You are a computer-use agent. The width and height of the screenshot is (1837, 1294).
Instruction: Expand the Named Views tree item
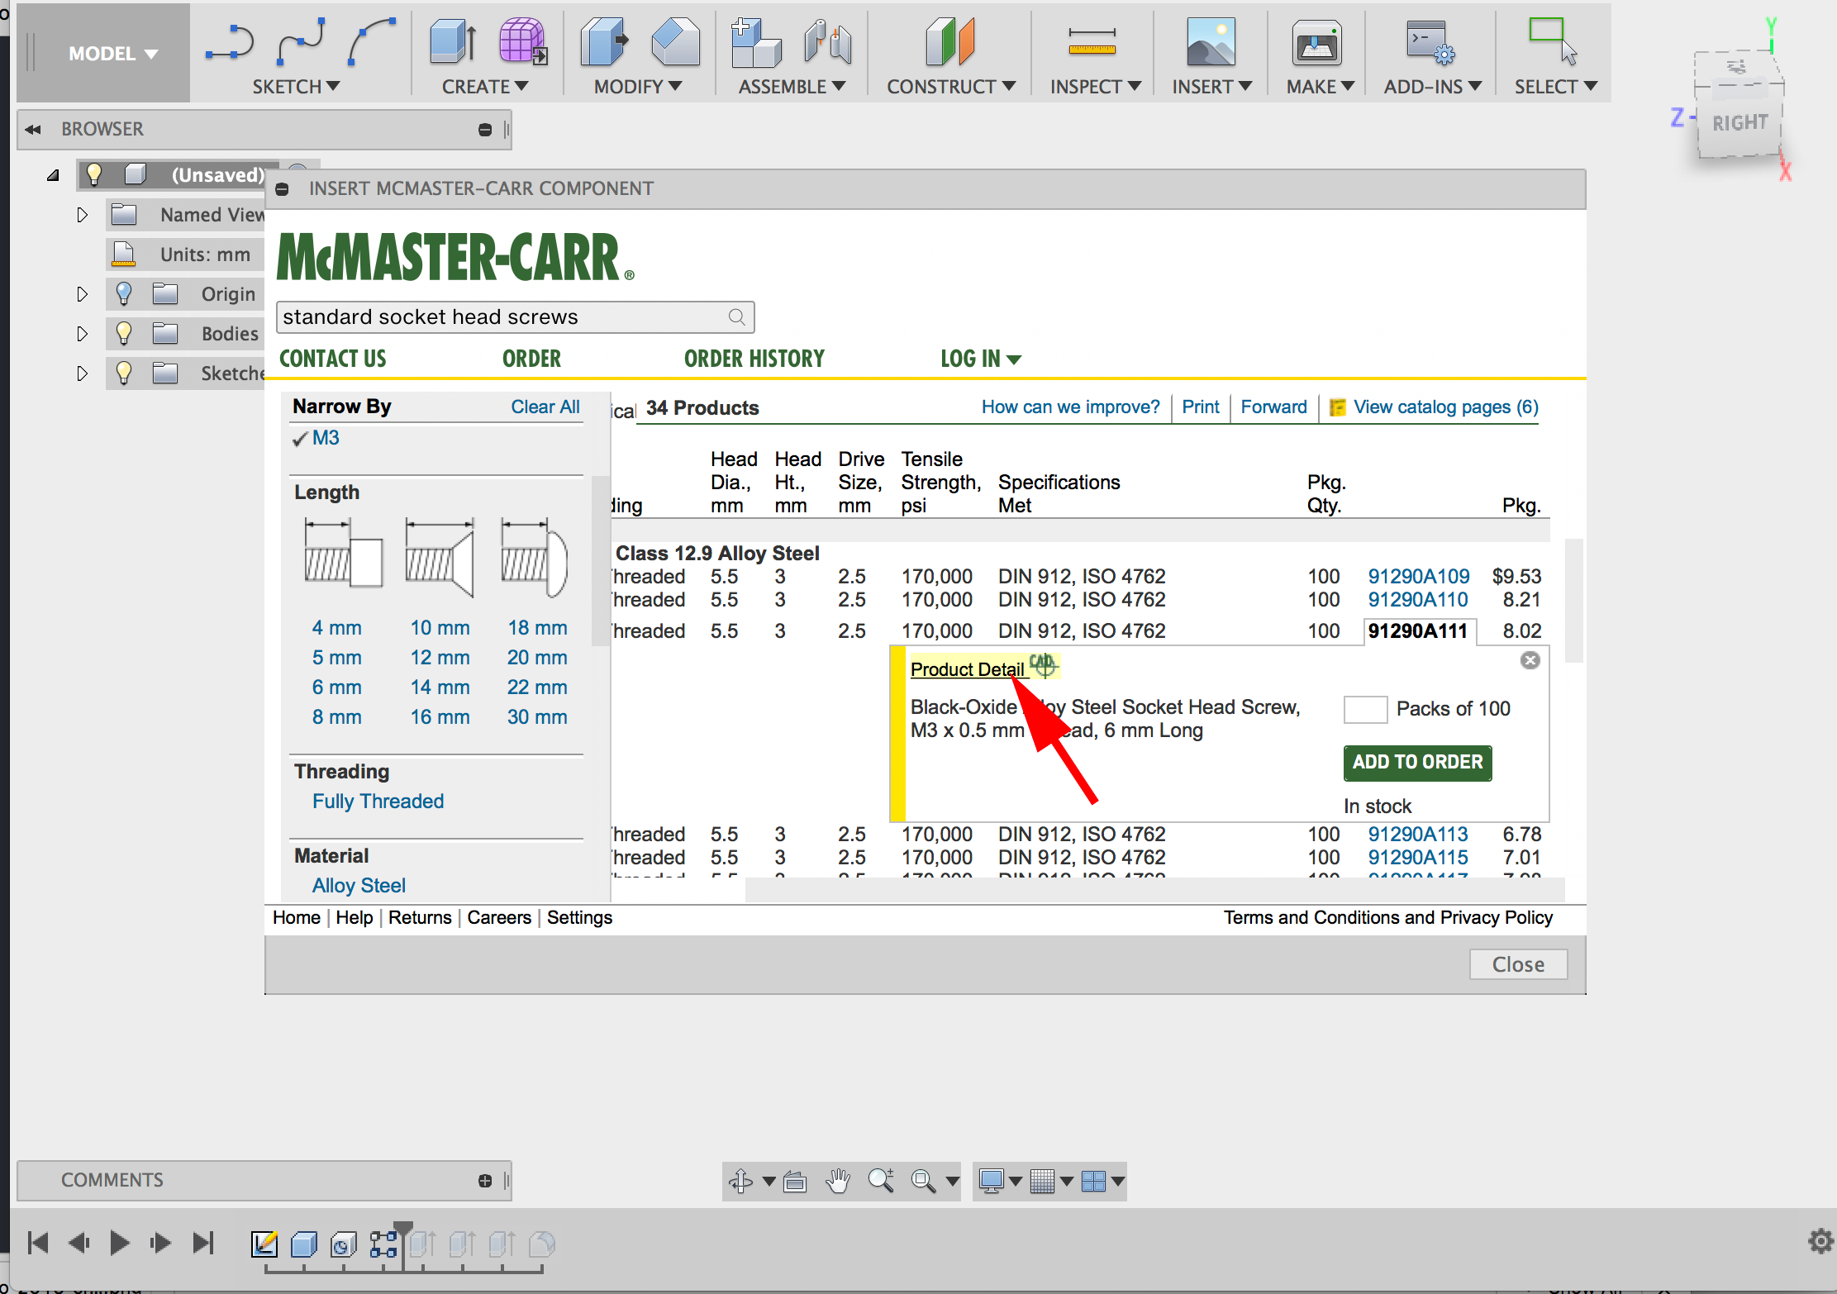(82, 215)
